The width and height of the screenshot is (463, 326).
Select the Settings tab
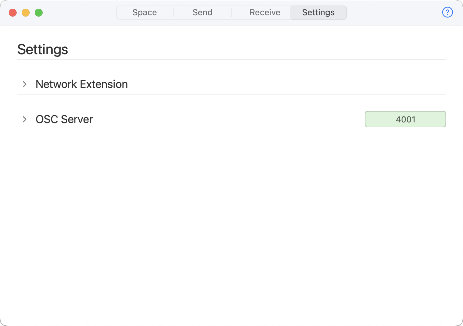(x=318, y=13)
